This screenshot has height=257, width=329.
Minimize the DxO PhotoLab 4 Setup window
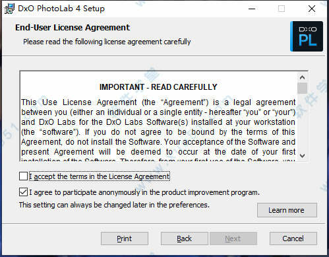pos(252,9)
